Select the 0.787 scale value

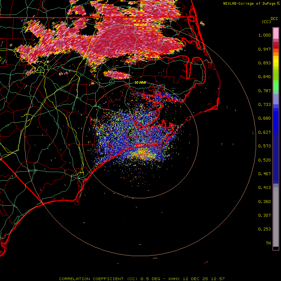pos(264,91)
